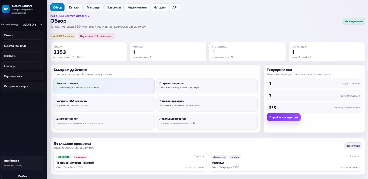Click the timestamp 2026-07-28 15:44:59

click(194, 167)
